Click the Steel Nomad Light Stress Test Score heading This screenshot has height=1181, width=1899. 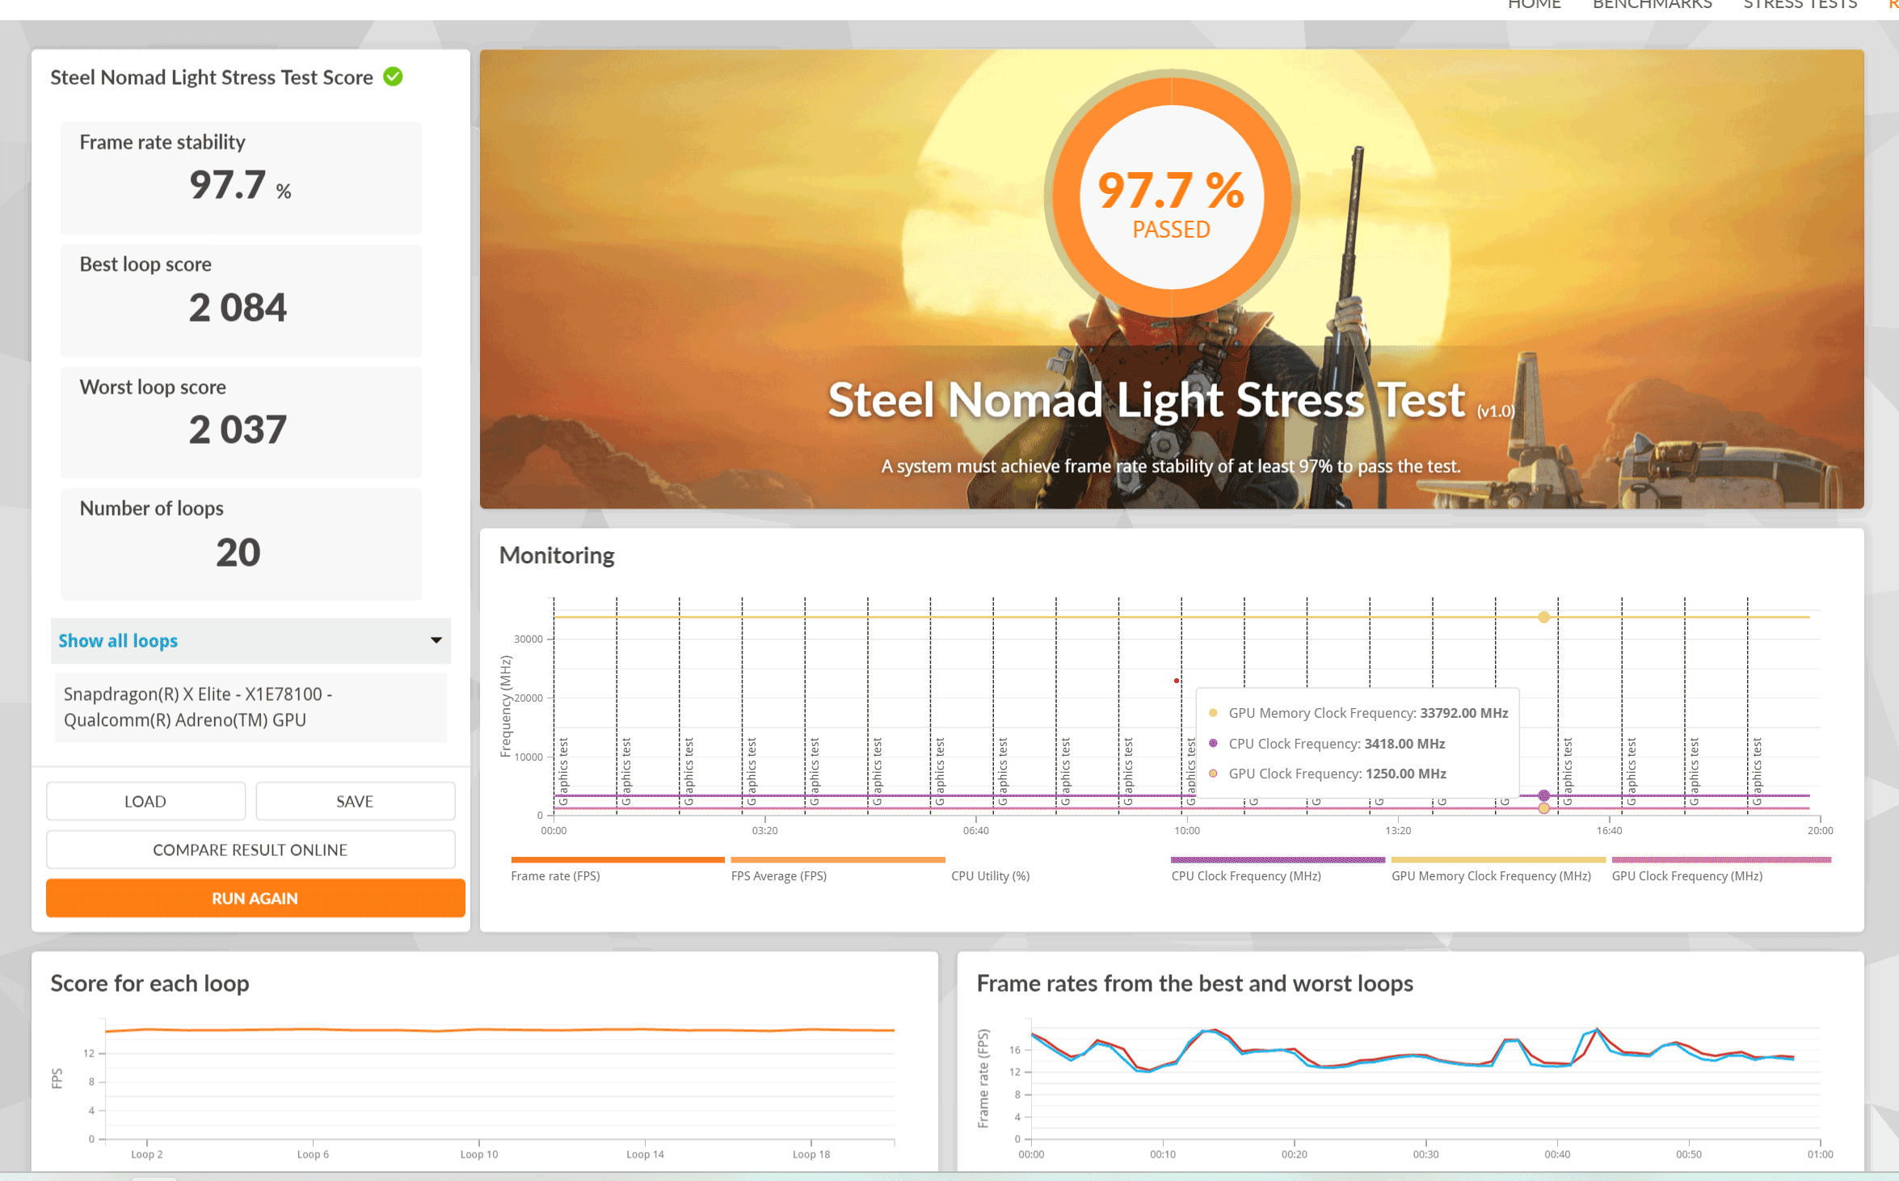212,78
